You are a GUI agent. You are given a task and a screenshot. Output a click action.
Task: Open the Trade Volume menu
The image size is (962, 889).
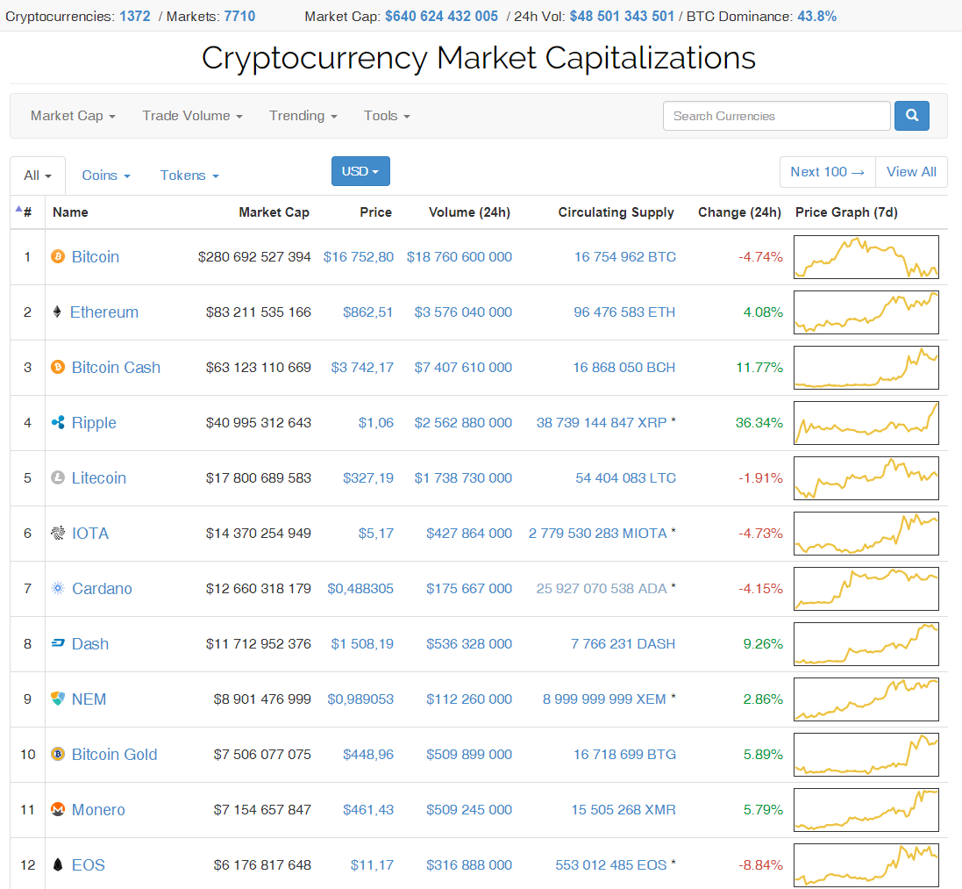(x=193, y=116)
